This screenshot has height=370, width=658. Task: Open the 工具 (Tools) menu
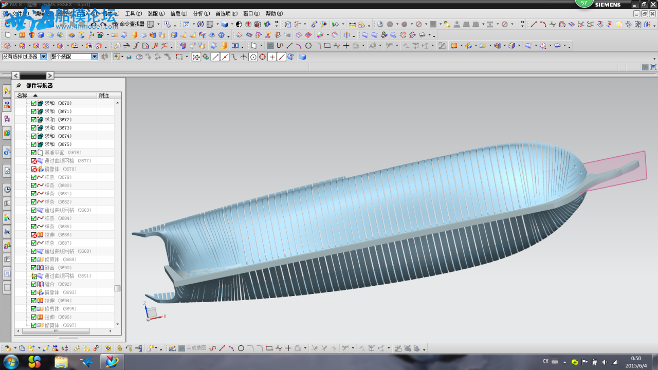point(134,13)
